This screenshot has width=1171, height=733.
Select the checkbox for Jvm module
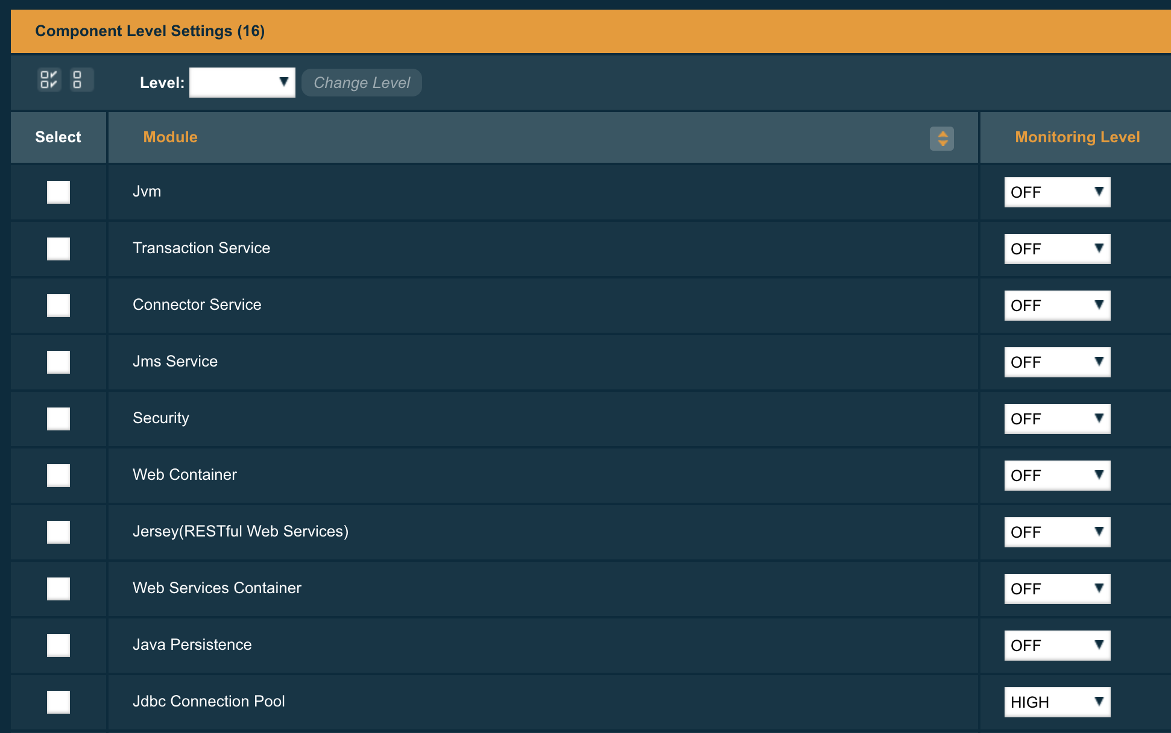pos(57,192)
